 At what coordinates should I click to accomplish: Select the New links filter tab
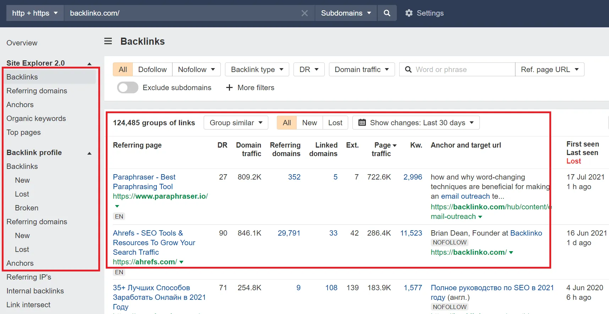pyautogui.click(x=309, y=123)
